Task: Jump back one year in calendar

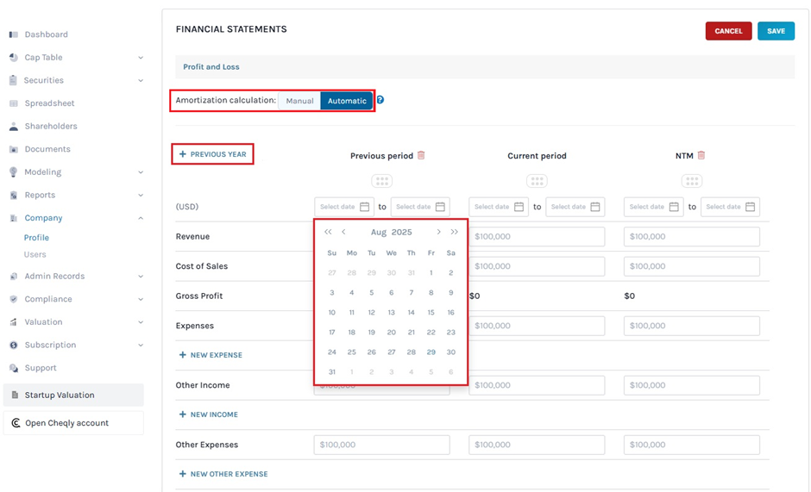Action: coord(328,232)
